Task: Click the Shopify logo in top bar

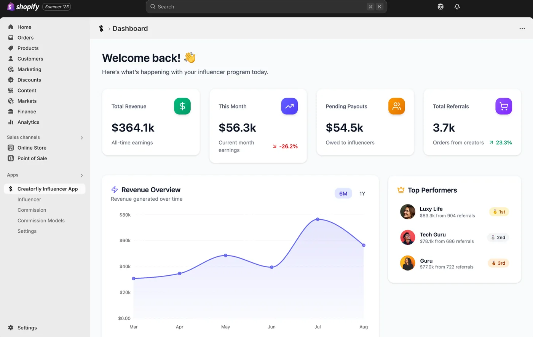Action: [x=23, y=6]
